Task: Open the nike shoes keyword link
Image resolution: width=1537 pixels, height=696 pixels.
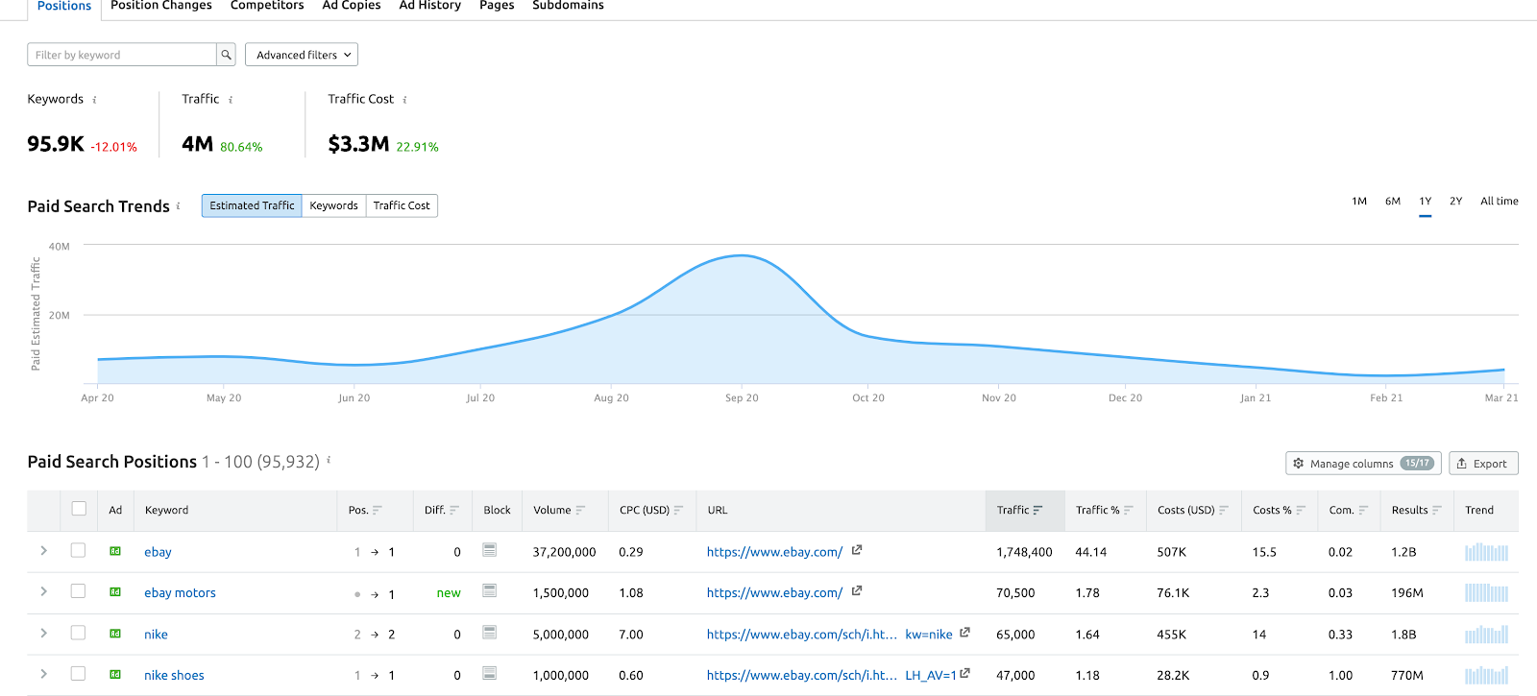Action: click(x=174, y=676)
